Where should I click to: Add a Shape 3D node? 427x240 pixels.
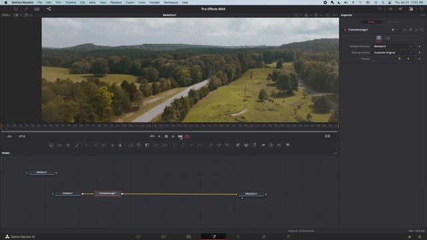pos(246,145)
